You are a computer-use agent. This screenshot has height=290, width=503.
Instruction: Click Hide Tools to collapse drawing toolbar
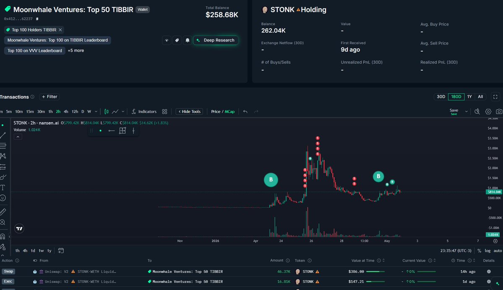tap(189, 112)
